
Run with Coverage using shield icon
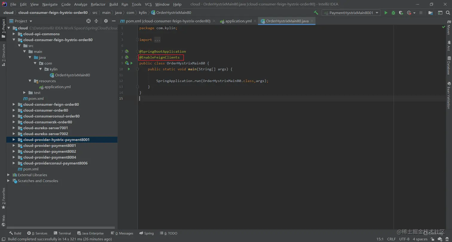click(401, 13)
